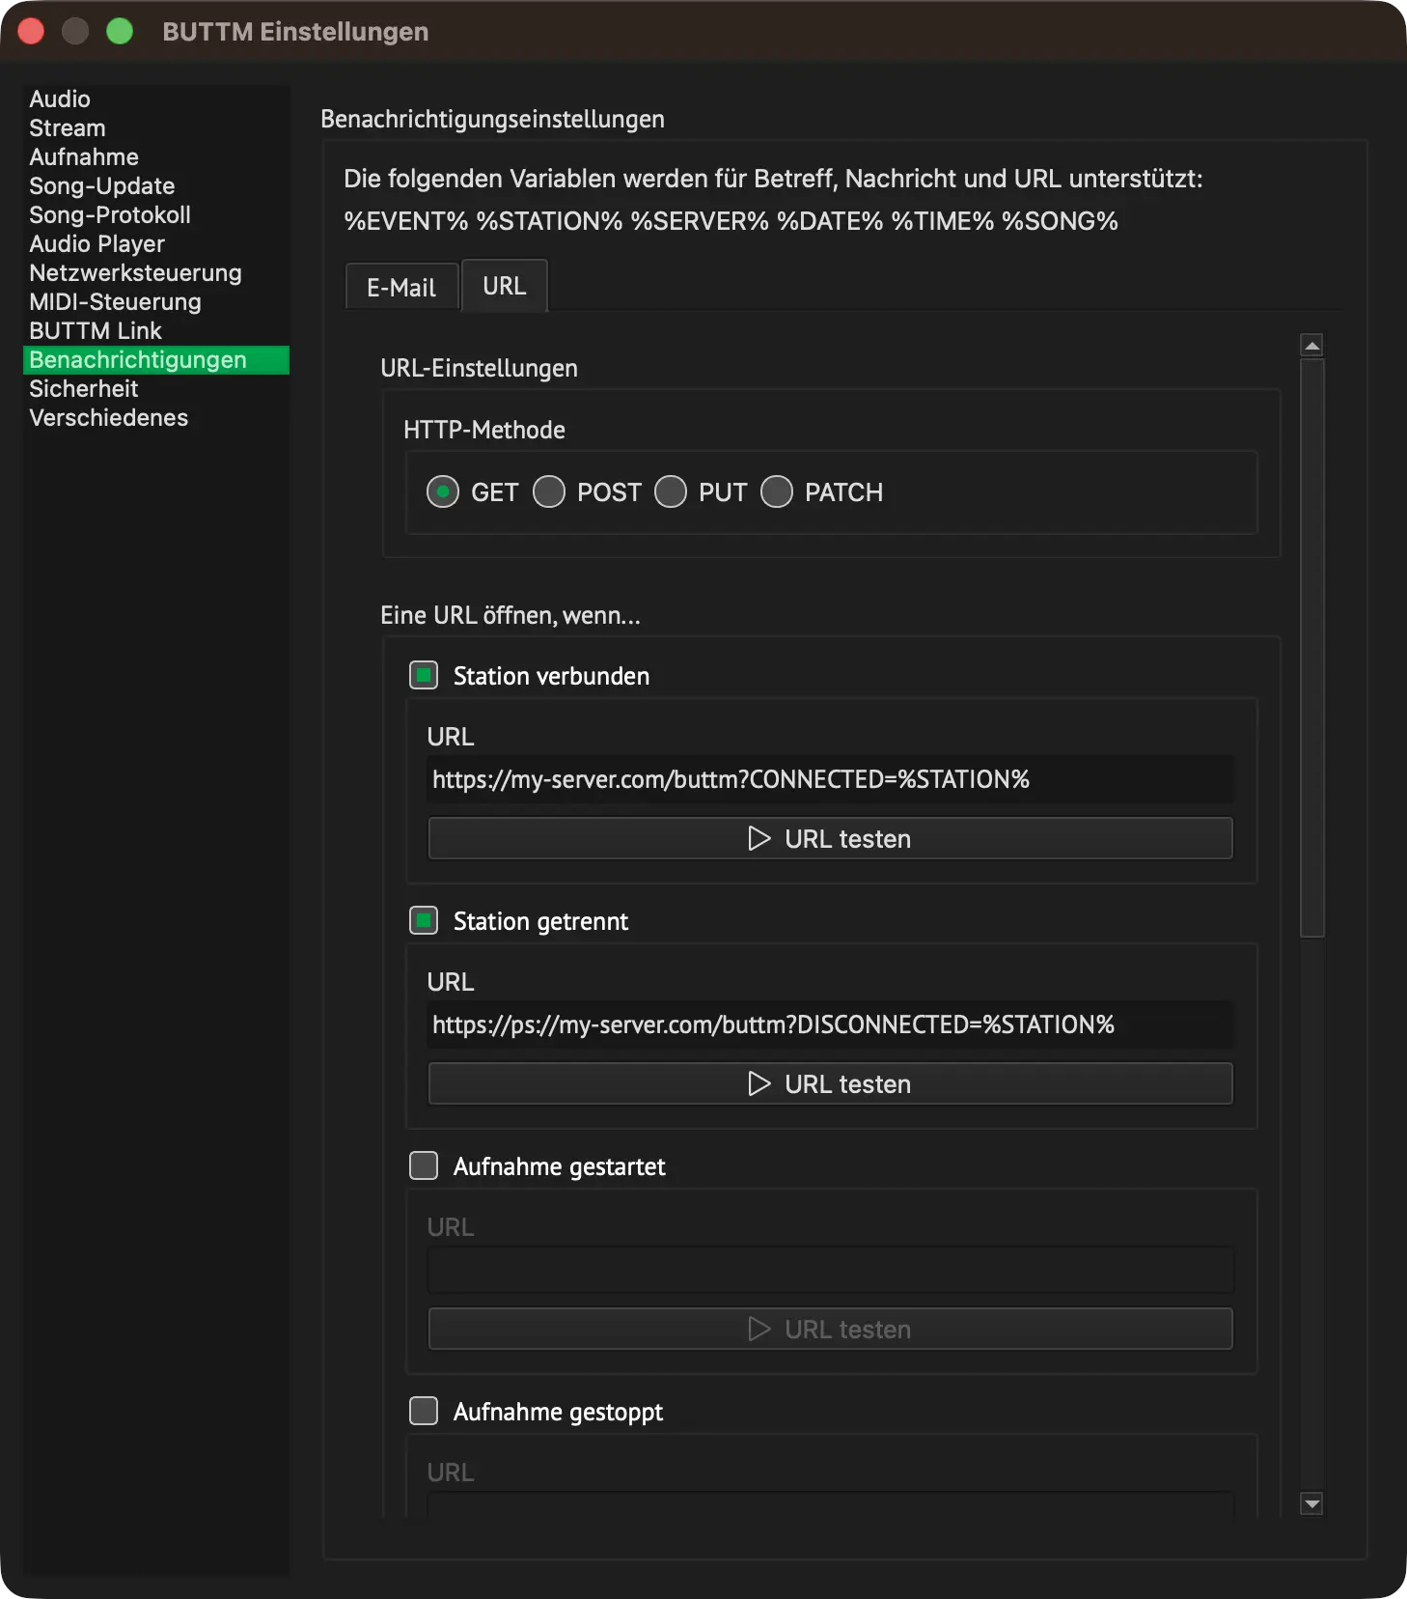Close the BUTTM Einstellungen window
Image resolution: width=1407 pixels, height=1599 pixels.
click(31, 32)
